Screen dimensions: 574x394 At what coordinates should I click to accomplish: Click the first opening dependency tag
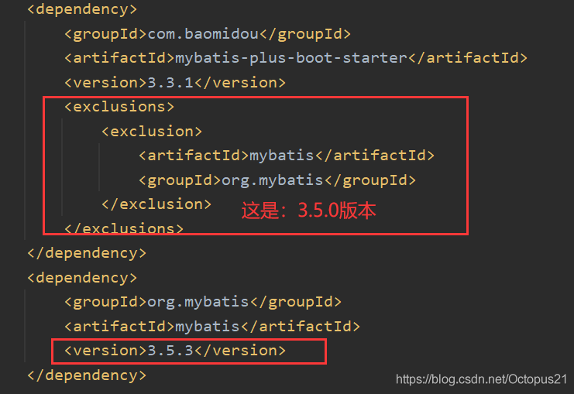(82, 10)
